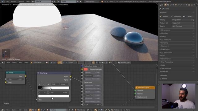The height and width of the screenshot is (111, 198).
Task: Click the Material Output Surface socket
Action: pyautogui.click(x=135, y=90)
